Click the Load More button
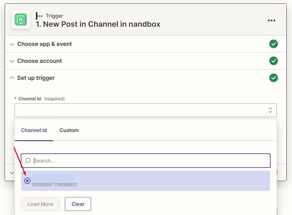The image size is (292, 215). (40, 204)
